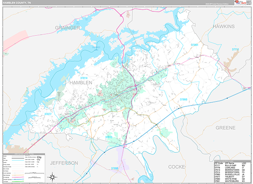The image size is (253, 184).
Task: Select the HAMBLEN county label
Action: 81,83
